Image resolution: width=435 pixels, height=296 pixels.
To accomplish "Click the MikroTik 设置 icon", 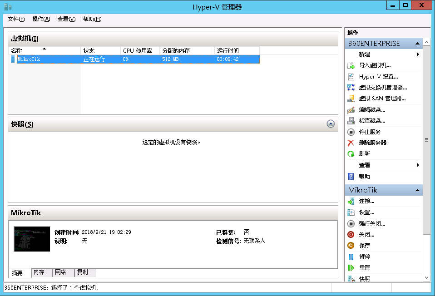I will coord(351,212).
